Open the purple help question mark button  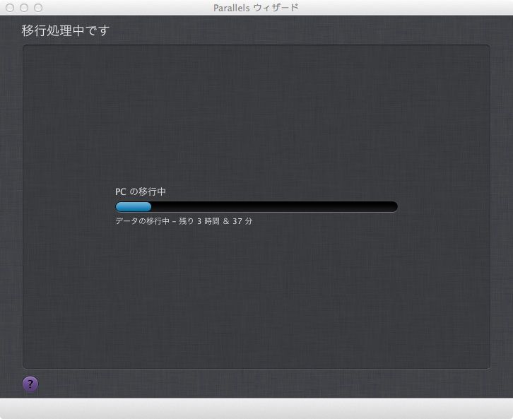30,384
